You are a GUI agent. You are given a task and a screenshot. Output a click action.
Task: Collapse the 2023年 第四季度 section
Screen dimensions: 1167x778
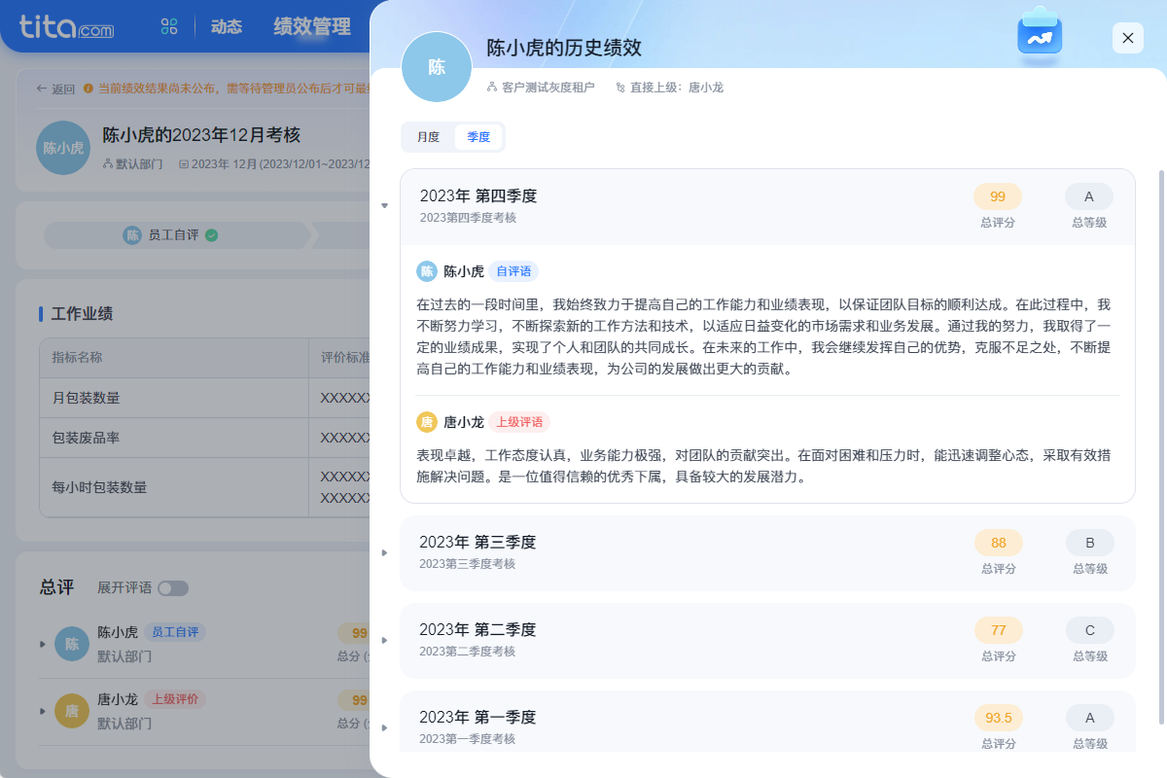[385, 206]
